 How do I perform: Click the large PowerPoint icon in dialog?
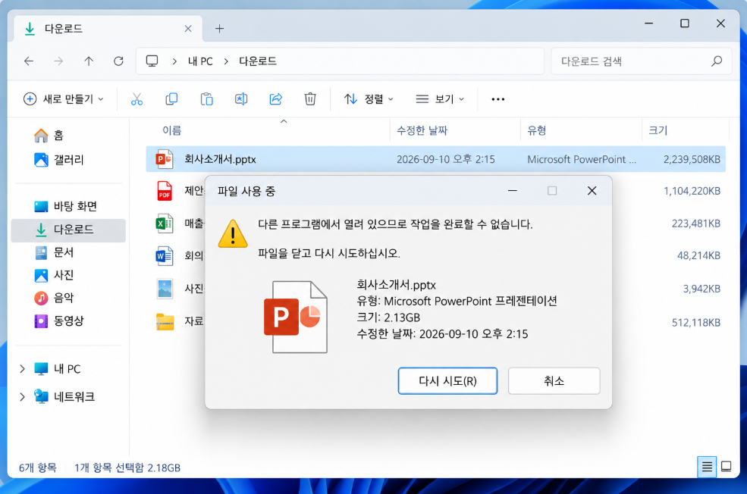tap(296, 317)
